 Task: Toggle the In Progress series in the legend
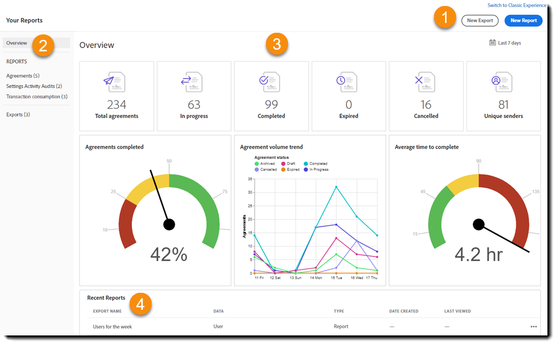click(x=316, y=169)
